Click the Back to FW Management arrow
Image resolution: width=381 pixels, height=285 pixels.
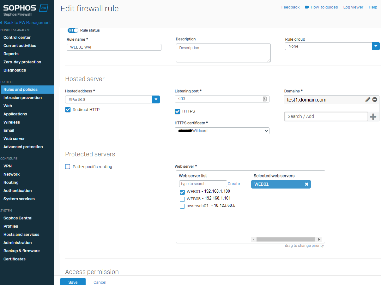tap(1, 23)
